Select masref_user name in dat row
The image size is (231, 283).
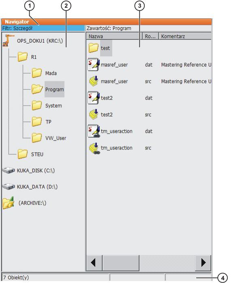(x=114, y=65)
